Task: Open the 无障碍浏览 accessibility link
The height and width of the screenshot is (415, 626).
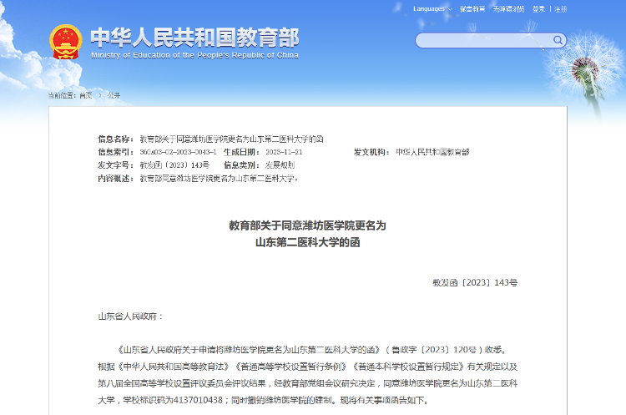Action: point(508,9)
